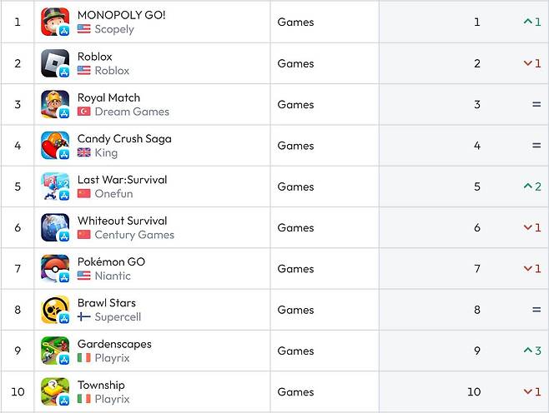Viewport: 549px width, 413px height.
Task: Select the Candy Crush Saga icon
Action: tap(55, 145)
